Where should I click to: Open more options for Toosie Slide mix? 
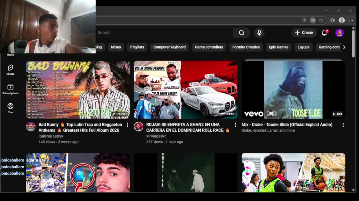click(x=343, y=125)
